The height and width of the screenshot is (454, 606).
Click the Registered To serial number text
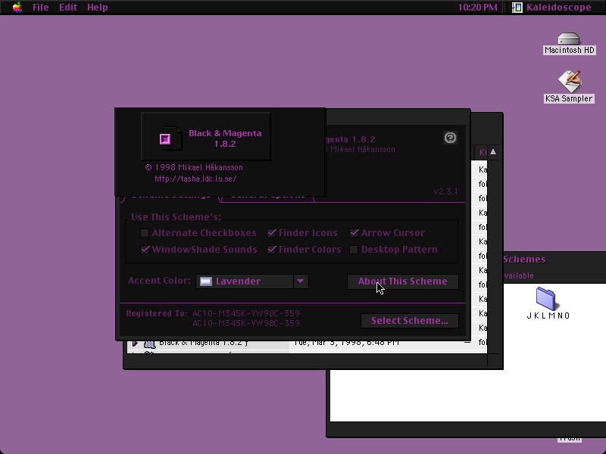(245, 318)
